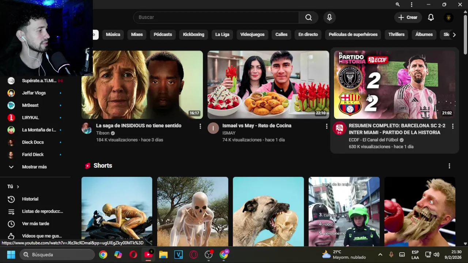This screenshot has height=263, width=468.
Task: Open 'La saga de INSIDIOUS no tiene sentido' title
Action: (x=139, y=125)
